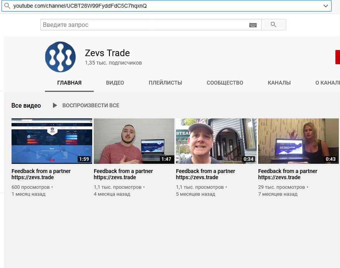Image resolution: width=340 pixels, height=268 pixels.
Task: Click the video title above "600 просмотров"
Action: tap(41, 174)
